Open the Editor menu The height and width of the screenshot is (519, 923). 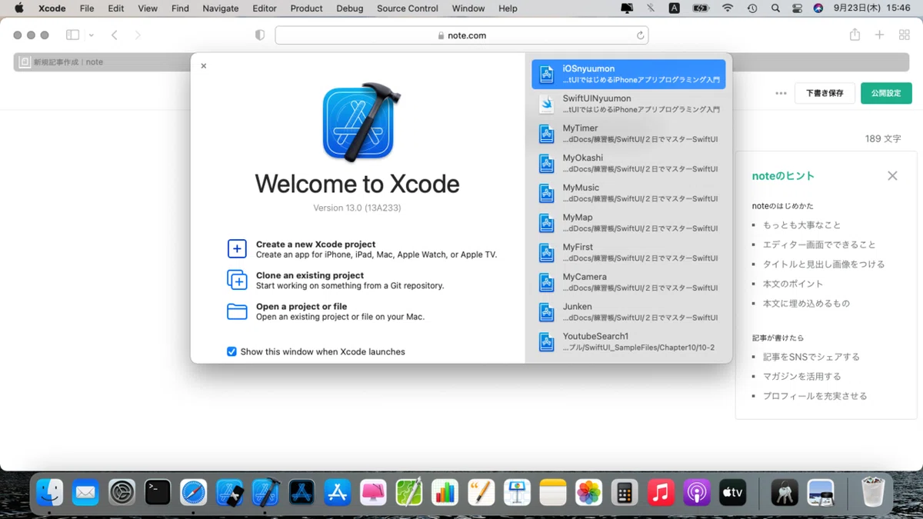(x=265, y=8)
